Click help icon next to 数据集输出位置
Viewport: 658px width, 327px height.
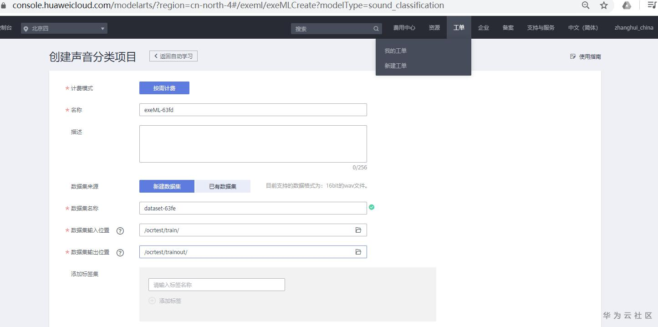pos(120,252)
